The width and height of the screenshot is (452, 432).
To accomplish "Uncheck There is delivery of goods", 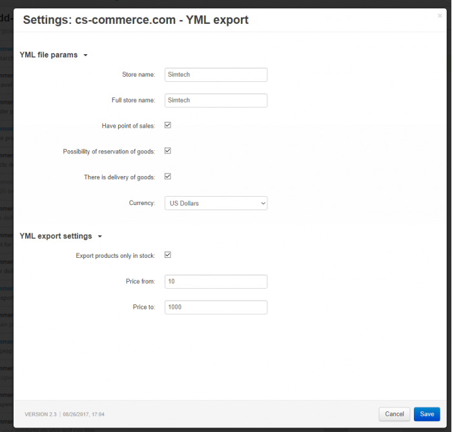I will point(168,177).
